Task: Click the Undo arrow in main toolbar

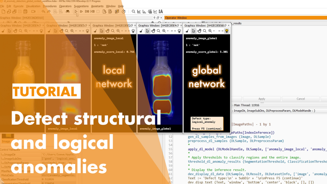Action: (43, 11)
